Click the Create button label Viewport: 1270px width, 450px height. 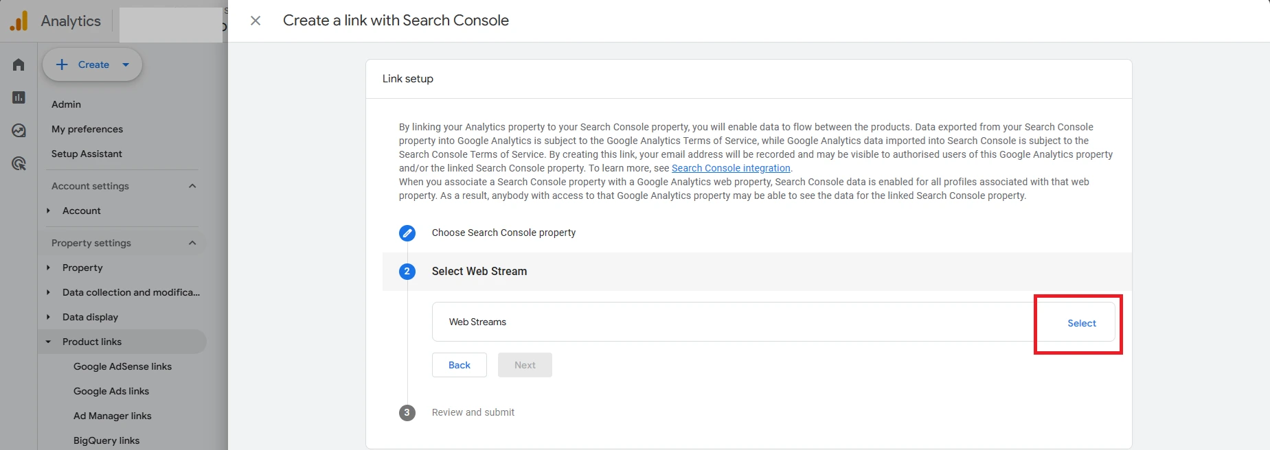(x=93, y=64)
